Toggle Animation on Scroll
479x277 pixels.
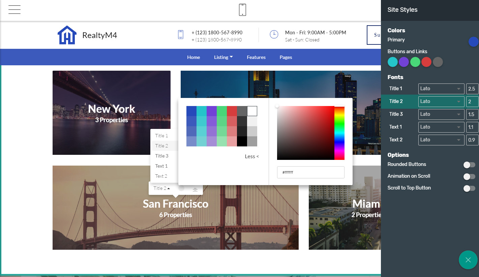pyautogui.click(x=469, y=176)
